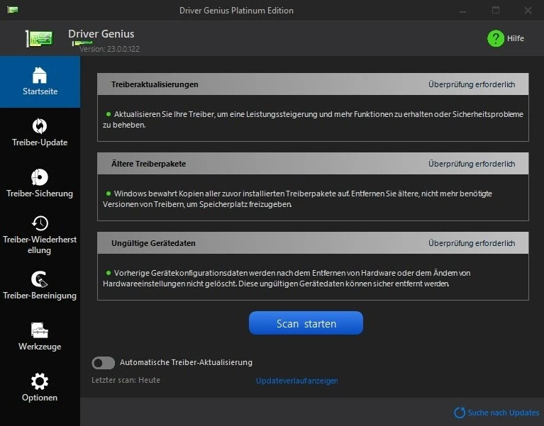Click the 'Windows bewahrt Kopien' description
The image size is (544, 426).
click(297, 199)
